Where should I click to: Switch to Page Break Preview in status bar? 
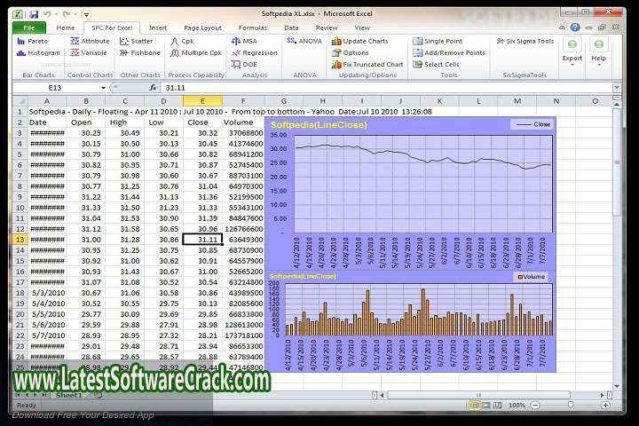tap(498, 406)
